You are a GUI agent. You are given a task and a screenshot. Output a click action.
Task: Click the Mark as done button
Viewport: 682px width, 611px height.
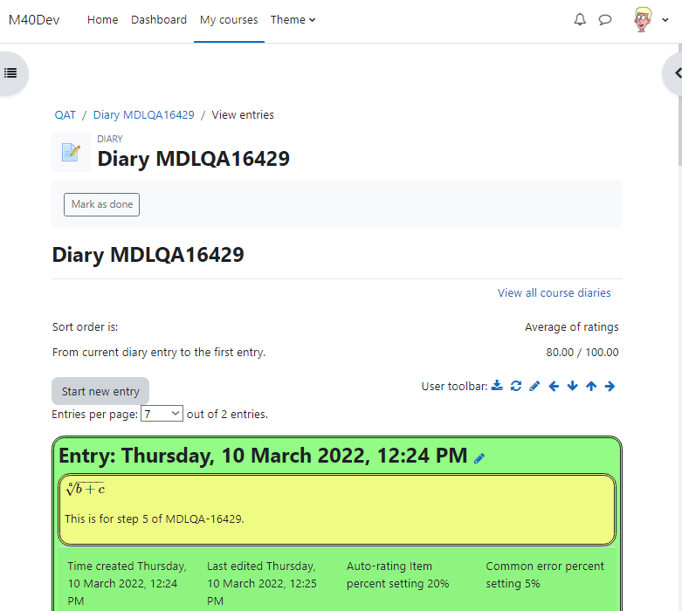point(102,204)
